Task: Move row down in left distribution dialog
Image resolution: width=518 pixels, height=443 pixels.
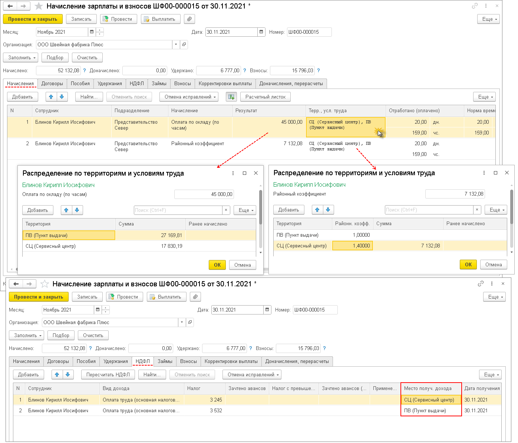Action: pos(77,210)
